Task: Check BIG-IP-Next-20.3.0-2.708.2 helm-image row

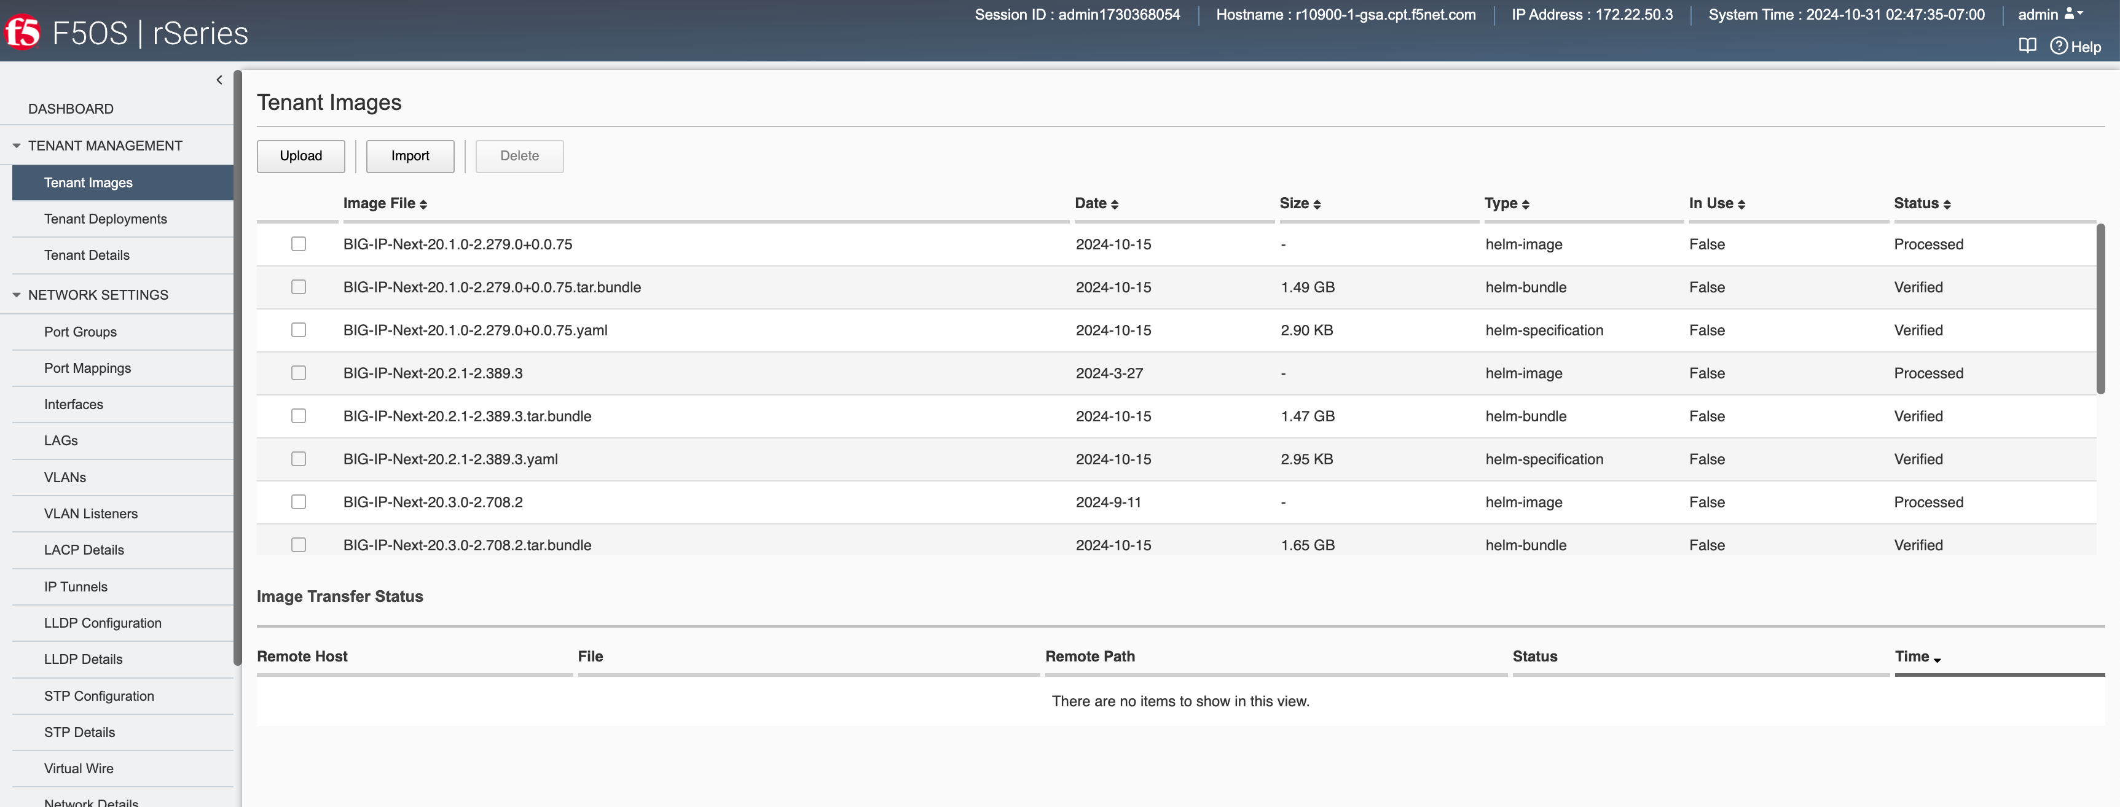Action: pyautogui.click(x=299, y=502)
